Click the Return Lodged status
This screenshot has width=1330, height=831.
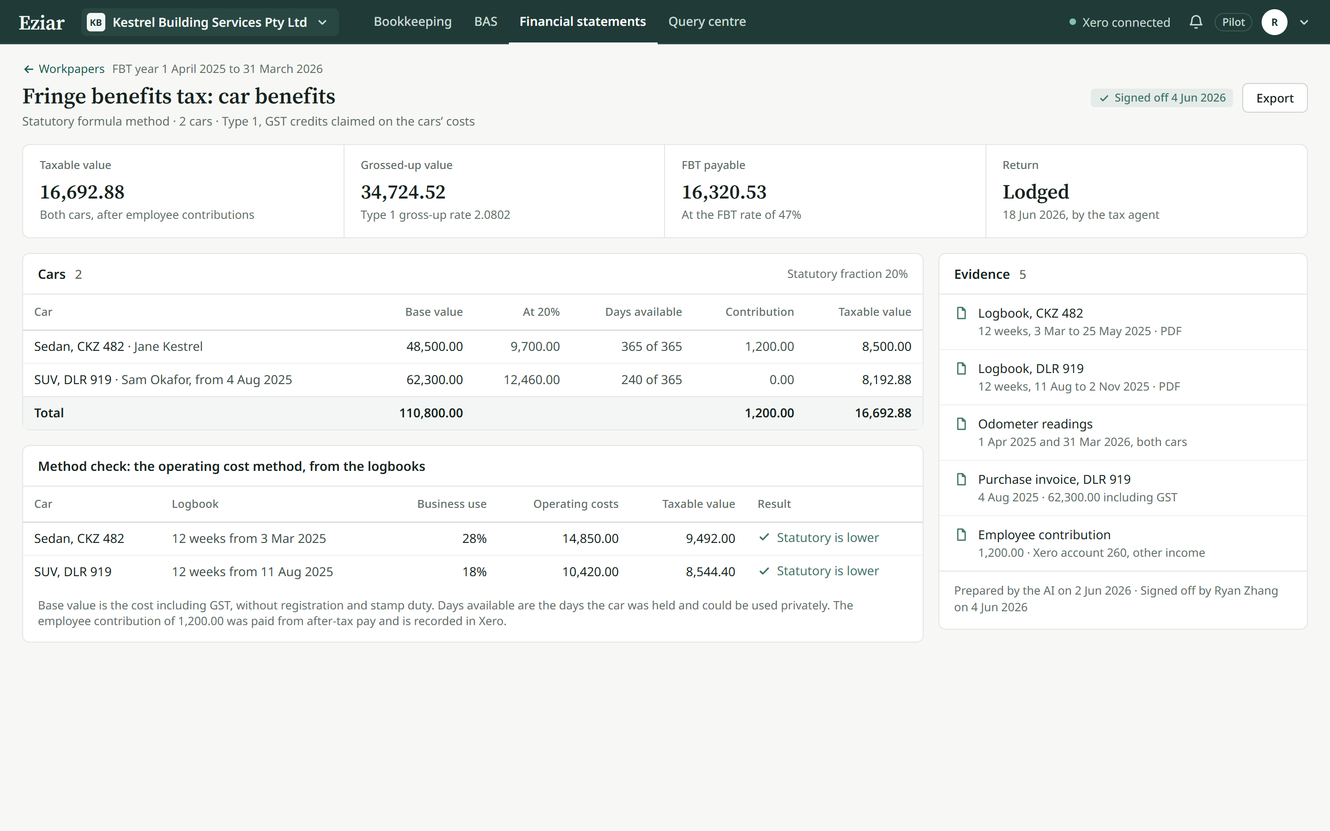(x=1035, y=192)
